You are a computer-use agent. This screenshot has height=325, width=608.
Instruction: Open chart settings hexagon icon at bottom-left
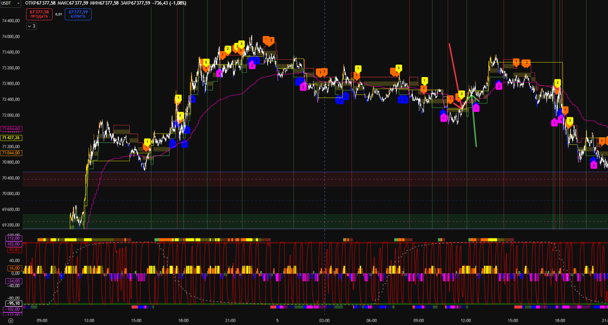coord(10,321)
